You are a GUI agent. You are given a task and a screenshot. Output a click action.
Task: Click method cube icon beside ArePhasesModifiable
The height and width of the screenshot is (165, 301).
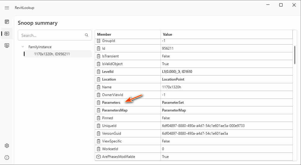[99, 157]
